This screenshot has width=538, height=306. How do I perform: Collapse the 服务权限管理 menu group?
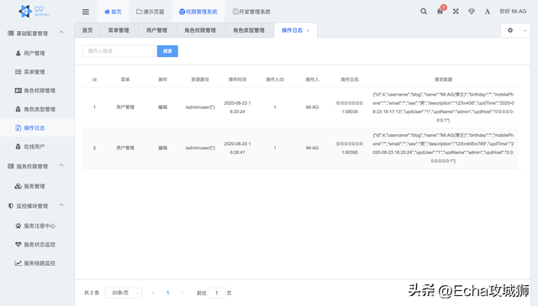(x=61, y=166)
